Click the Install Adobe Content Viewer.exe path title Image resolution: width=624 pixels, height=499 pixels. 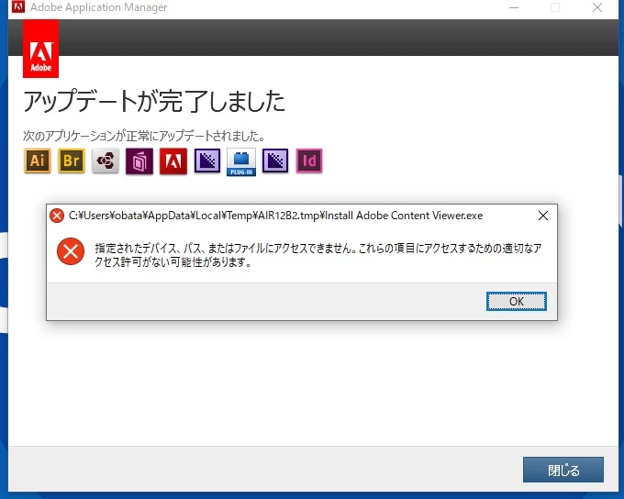point(276,216)
